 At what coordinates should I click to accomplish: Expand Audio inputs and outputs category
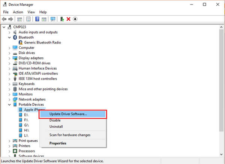tap(9, 32)
